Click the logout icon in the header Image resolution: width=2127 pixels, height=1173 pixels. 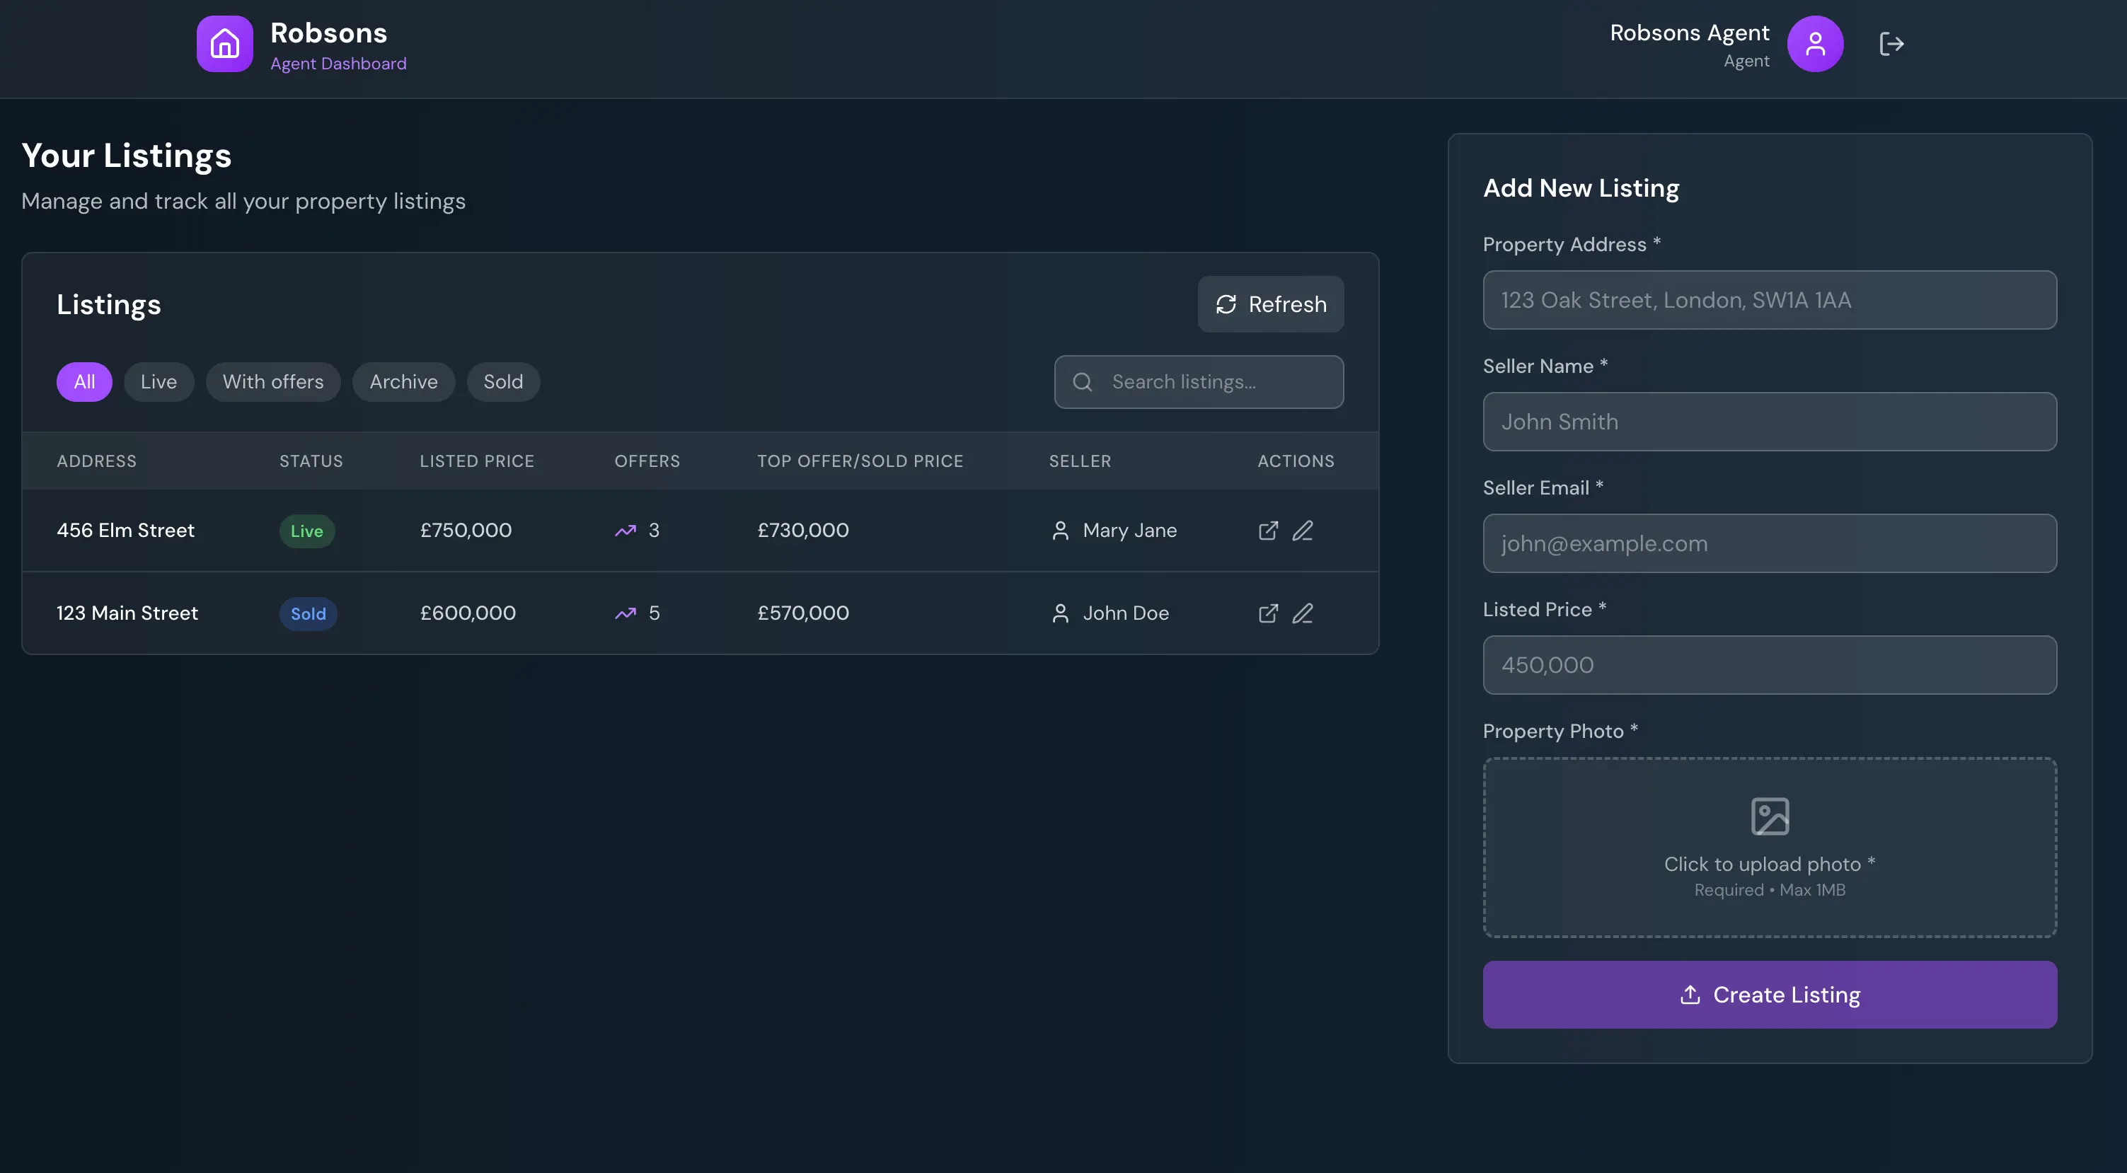tap(1891, 44)
